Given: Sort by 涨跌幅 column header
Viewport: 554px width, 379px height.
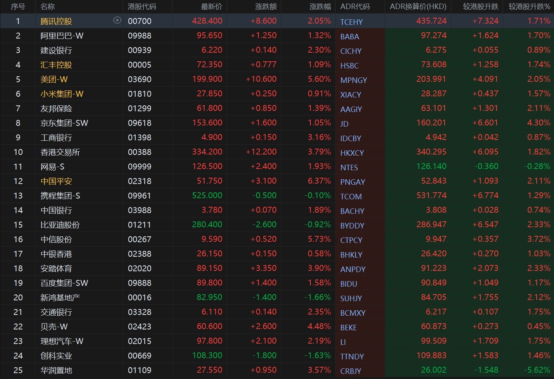Looking at the screenshot, I should pyautogui.click(x=320, y=7).
